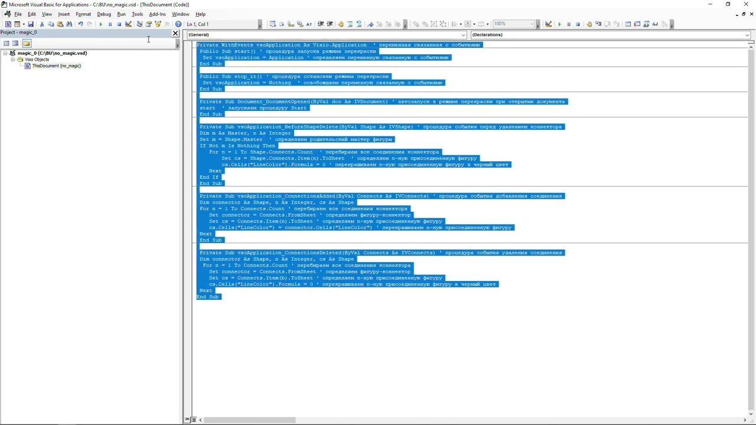756x425 pixels.
Task: Open the (General) object dropdown
Action: click(x=463, y=35)
